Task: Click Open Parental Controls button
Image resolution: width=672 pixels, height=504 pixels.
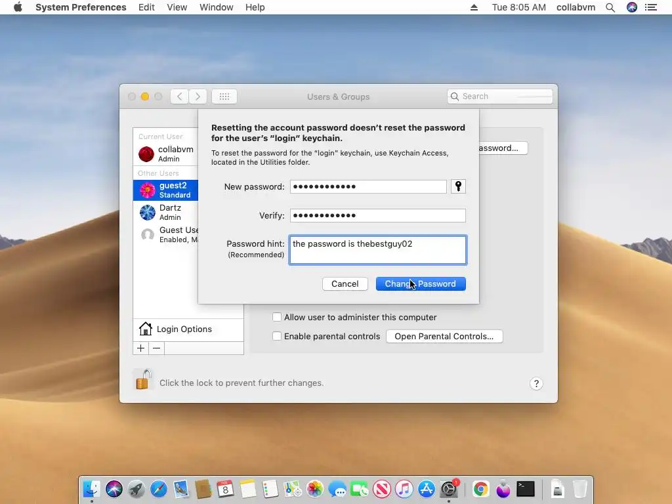Action: pyautogui.click(x=444, y=336)
